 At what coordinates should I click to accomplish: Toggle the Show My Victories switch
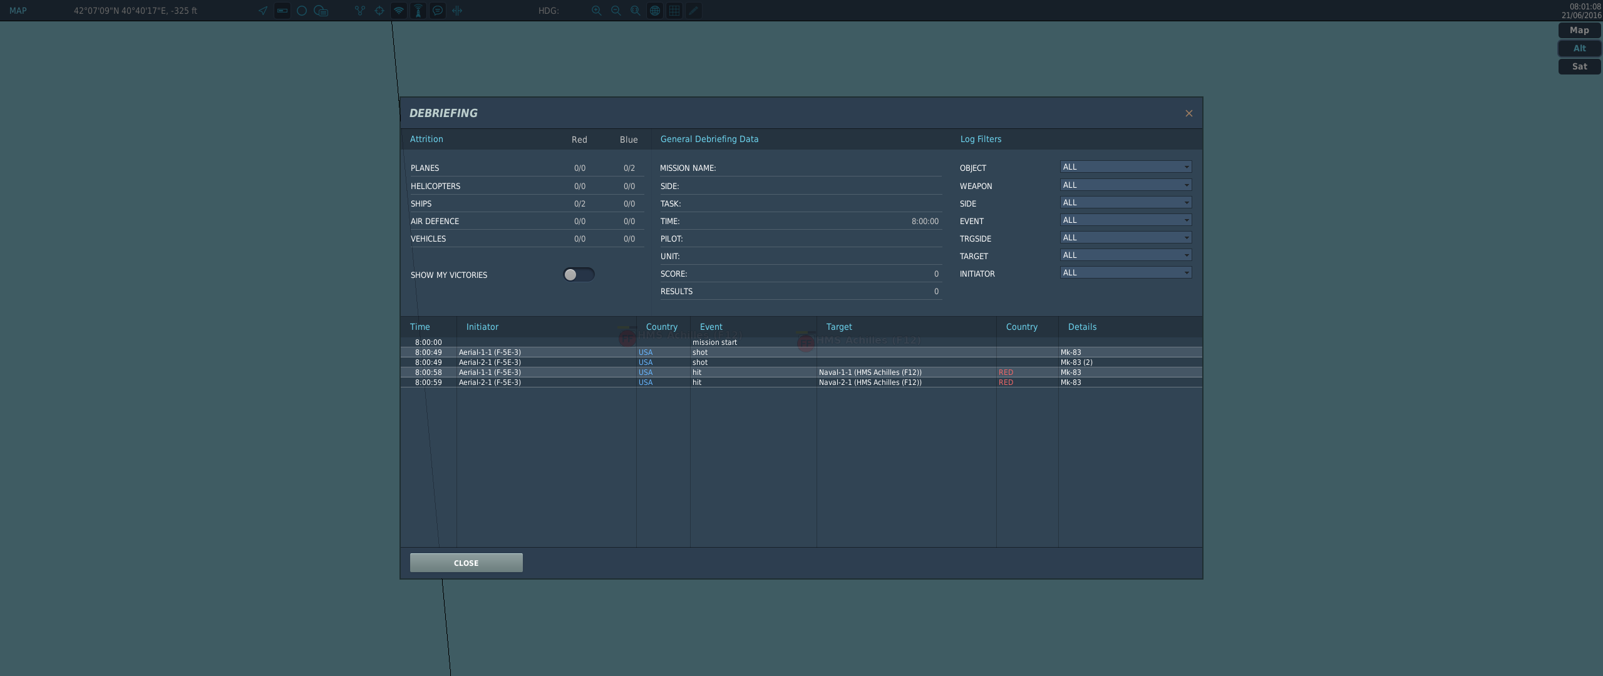pos(579,275)
